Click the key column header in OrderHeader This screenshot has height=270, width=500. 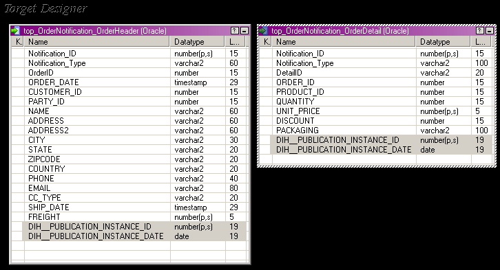click(18, 42)
